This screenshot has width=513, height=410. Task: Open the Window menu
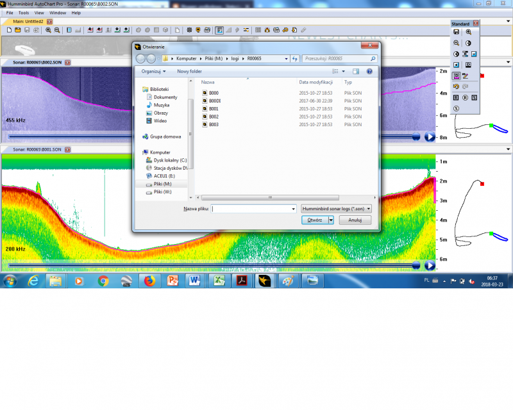coord(58,12)
